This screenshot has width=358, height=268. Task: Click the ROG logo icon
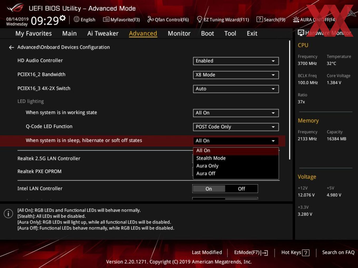click(15, 8)
